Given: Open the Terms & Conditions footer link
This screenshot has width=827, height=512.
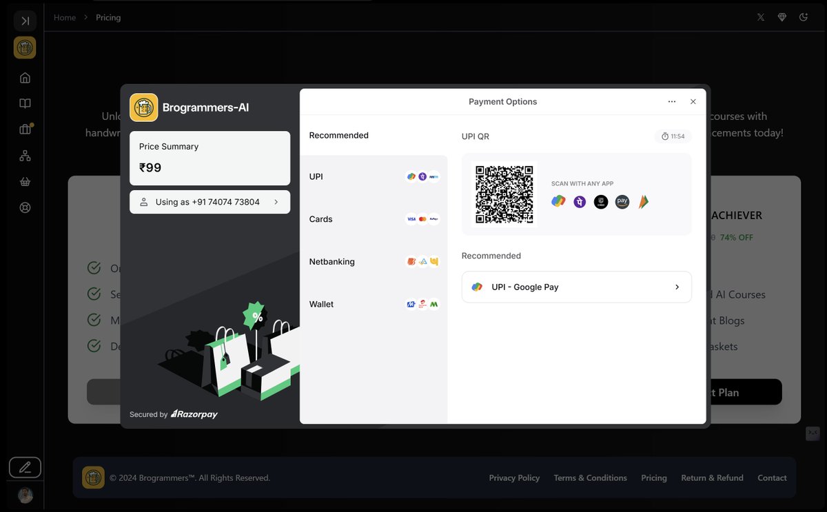Looking at the screenshot, I should (x=591, y=478).
